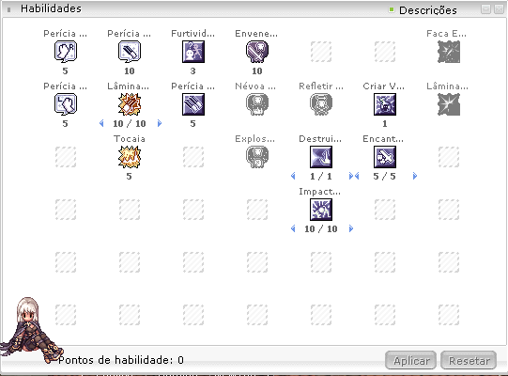Image resolution: width=508 pixels, height=376 pixels.
Task: Click the Aplicar button
Action: [x=410, y=360]
